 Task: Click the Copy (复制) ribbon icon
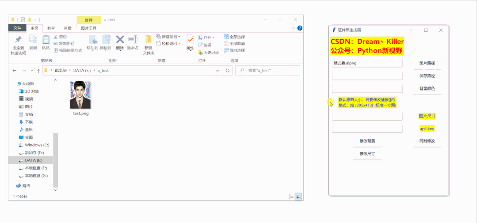(x=33, y=39)
